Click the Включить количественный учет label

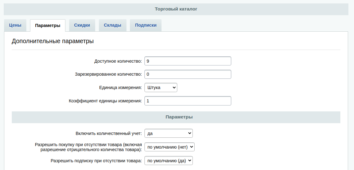click(x=109, y=134)
